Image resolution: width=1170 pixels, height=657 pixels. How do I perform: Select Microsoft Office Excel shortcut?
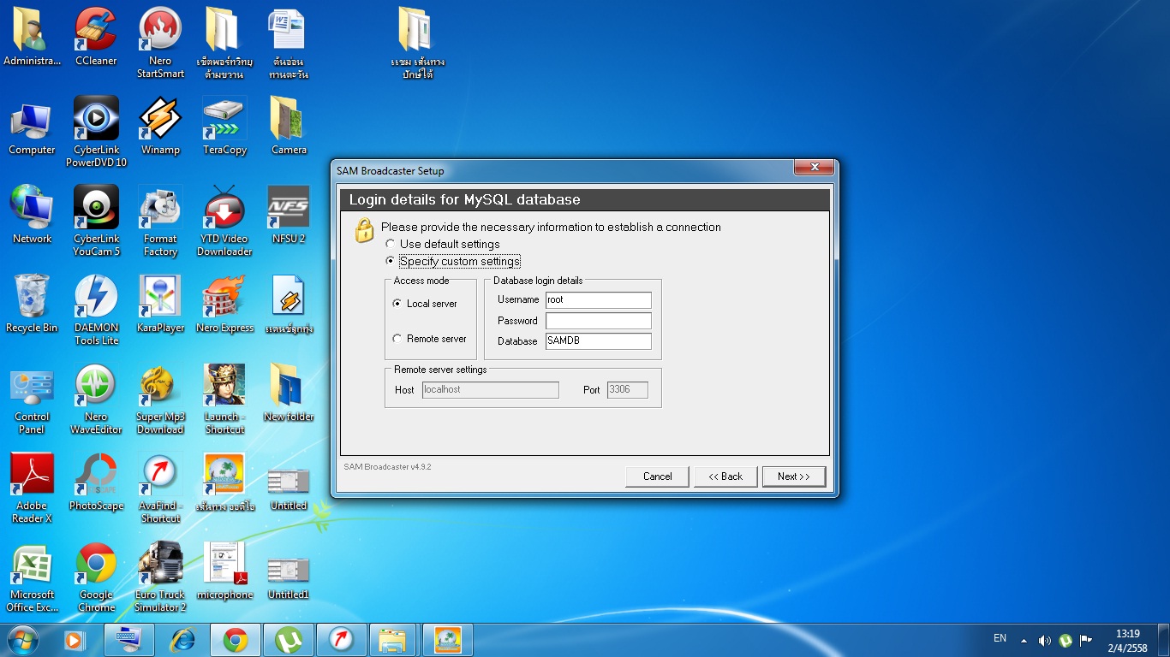32,578
